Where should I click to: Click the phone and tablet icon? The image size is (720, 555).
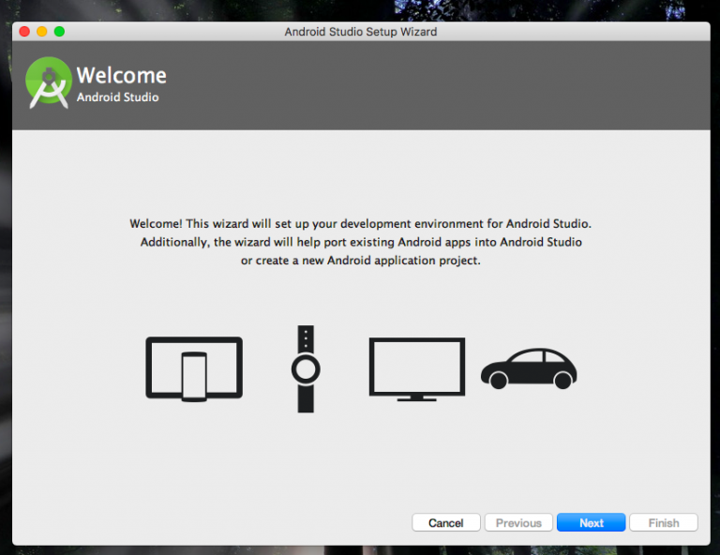click(194, 369)
